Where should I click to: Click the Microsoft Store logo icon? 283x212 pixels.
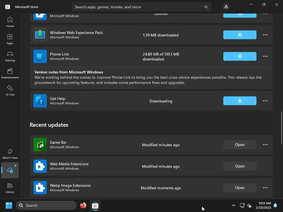pyautogui.click(x=7, y=7)
